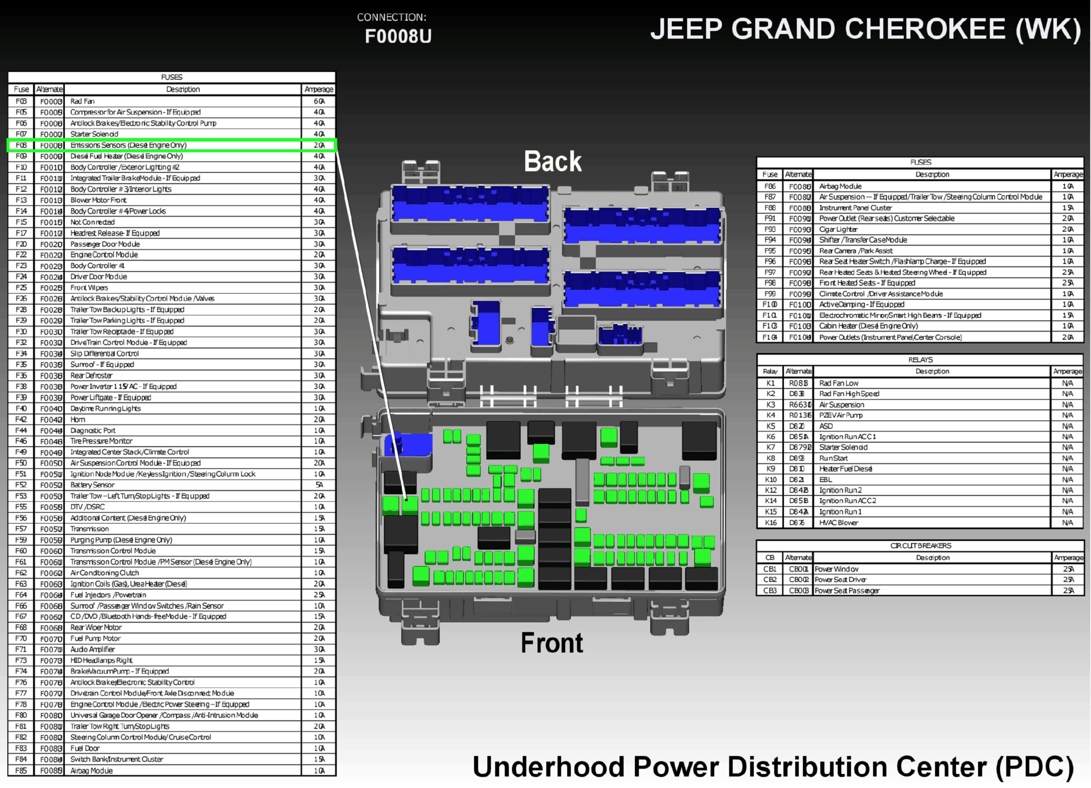Select "Switch Bank/Instrument Cluster" description
The width and height of the screenshot is (1091, 788).
pyautogui.click(x=117, y=760)
